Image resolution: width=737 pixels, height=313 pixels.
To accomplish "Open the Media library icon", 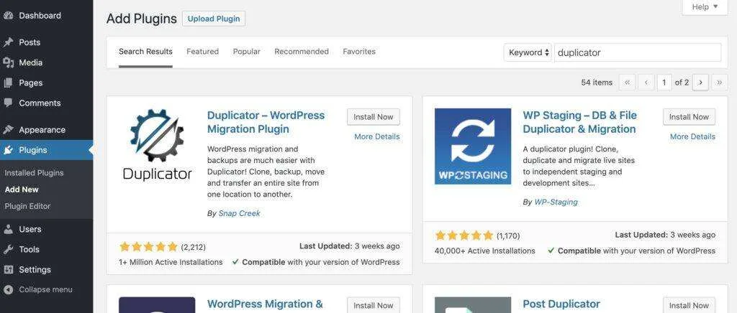I will (x=8, y=62).
